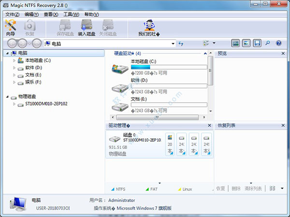This screenshot has width=290, height=217.
Task: Click the blue floppy save icon
Action: click(x=257, y=43)
